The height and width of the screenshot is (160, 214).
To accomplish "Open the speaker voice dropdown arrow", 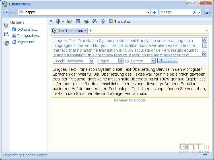I will click(63, 21).
